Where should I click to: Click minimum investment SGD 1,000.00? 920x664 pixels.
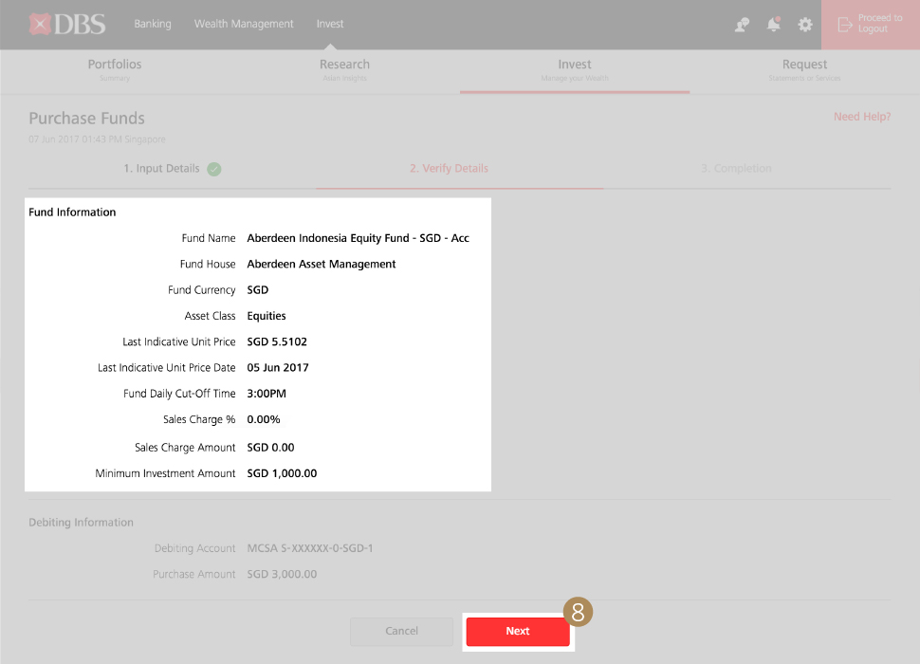point(282,473)
